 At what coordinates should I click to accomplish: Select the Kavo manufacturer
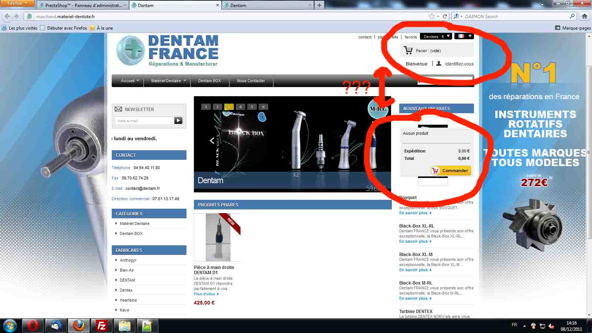[x=124, y=310]
